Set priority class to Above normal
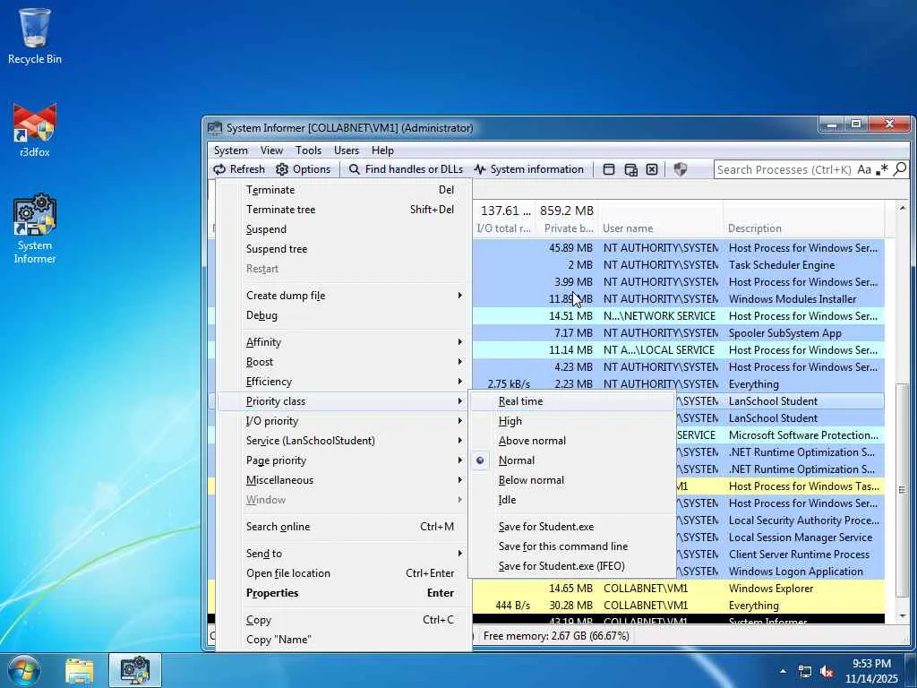Image resolution: width=917 pixels, height=688 pixels. pyautogui.click(x=572, y=441)
